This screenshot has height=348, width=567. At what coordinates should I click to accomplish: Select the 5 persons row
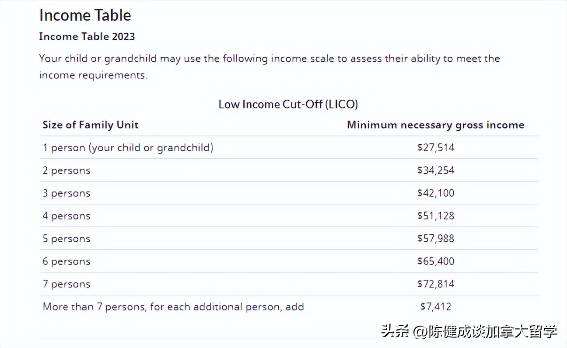click(288, 238)
